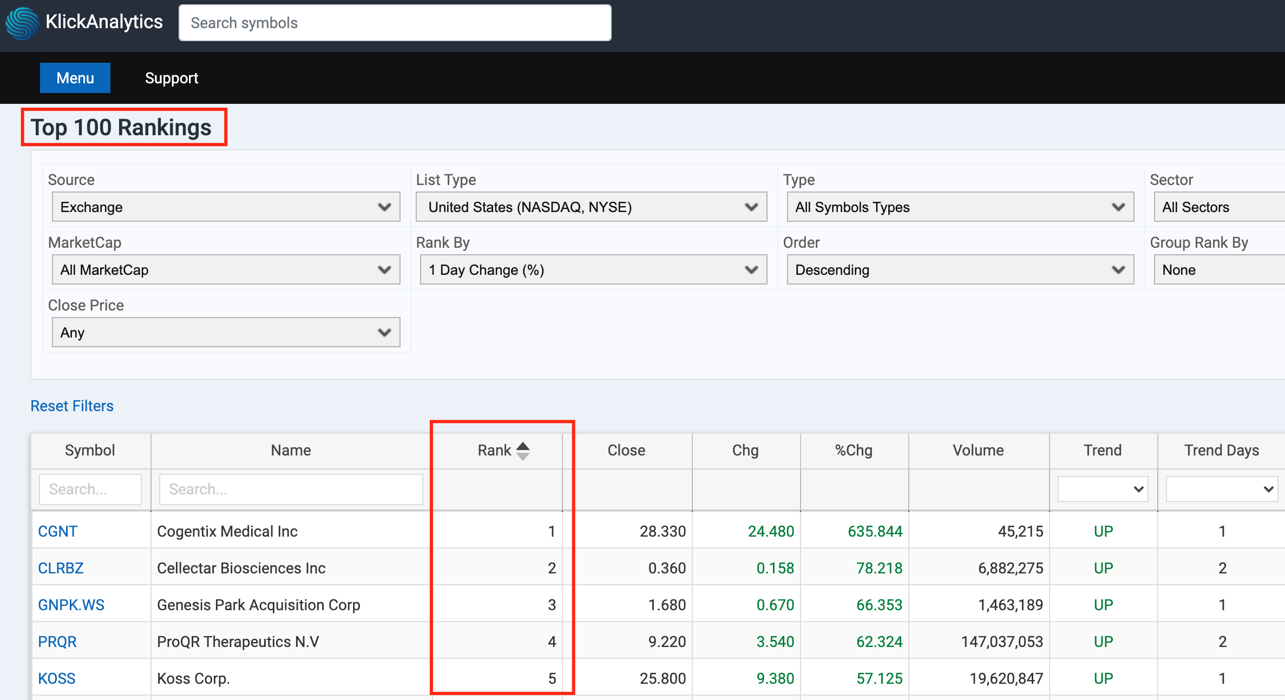1285x700 pixels.
Task: Open the CGNT symbol link
Action: click(58, 531)
